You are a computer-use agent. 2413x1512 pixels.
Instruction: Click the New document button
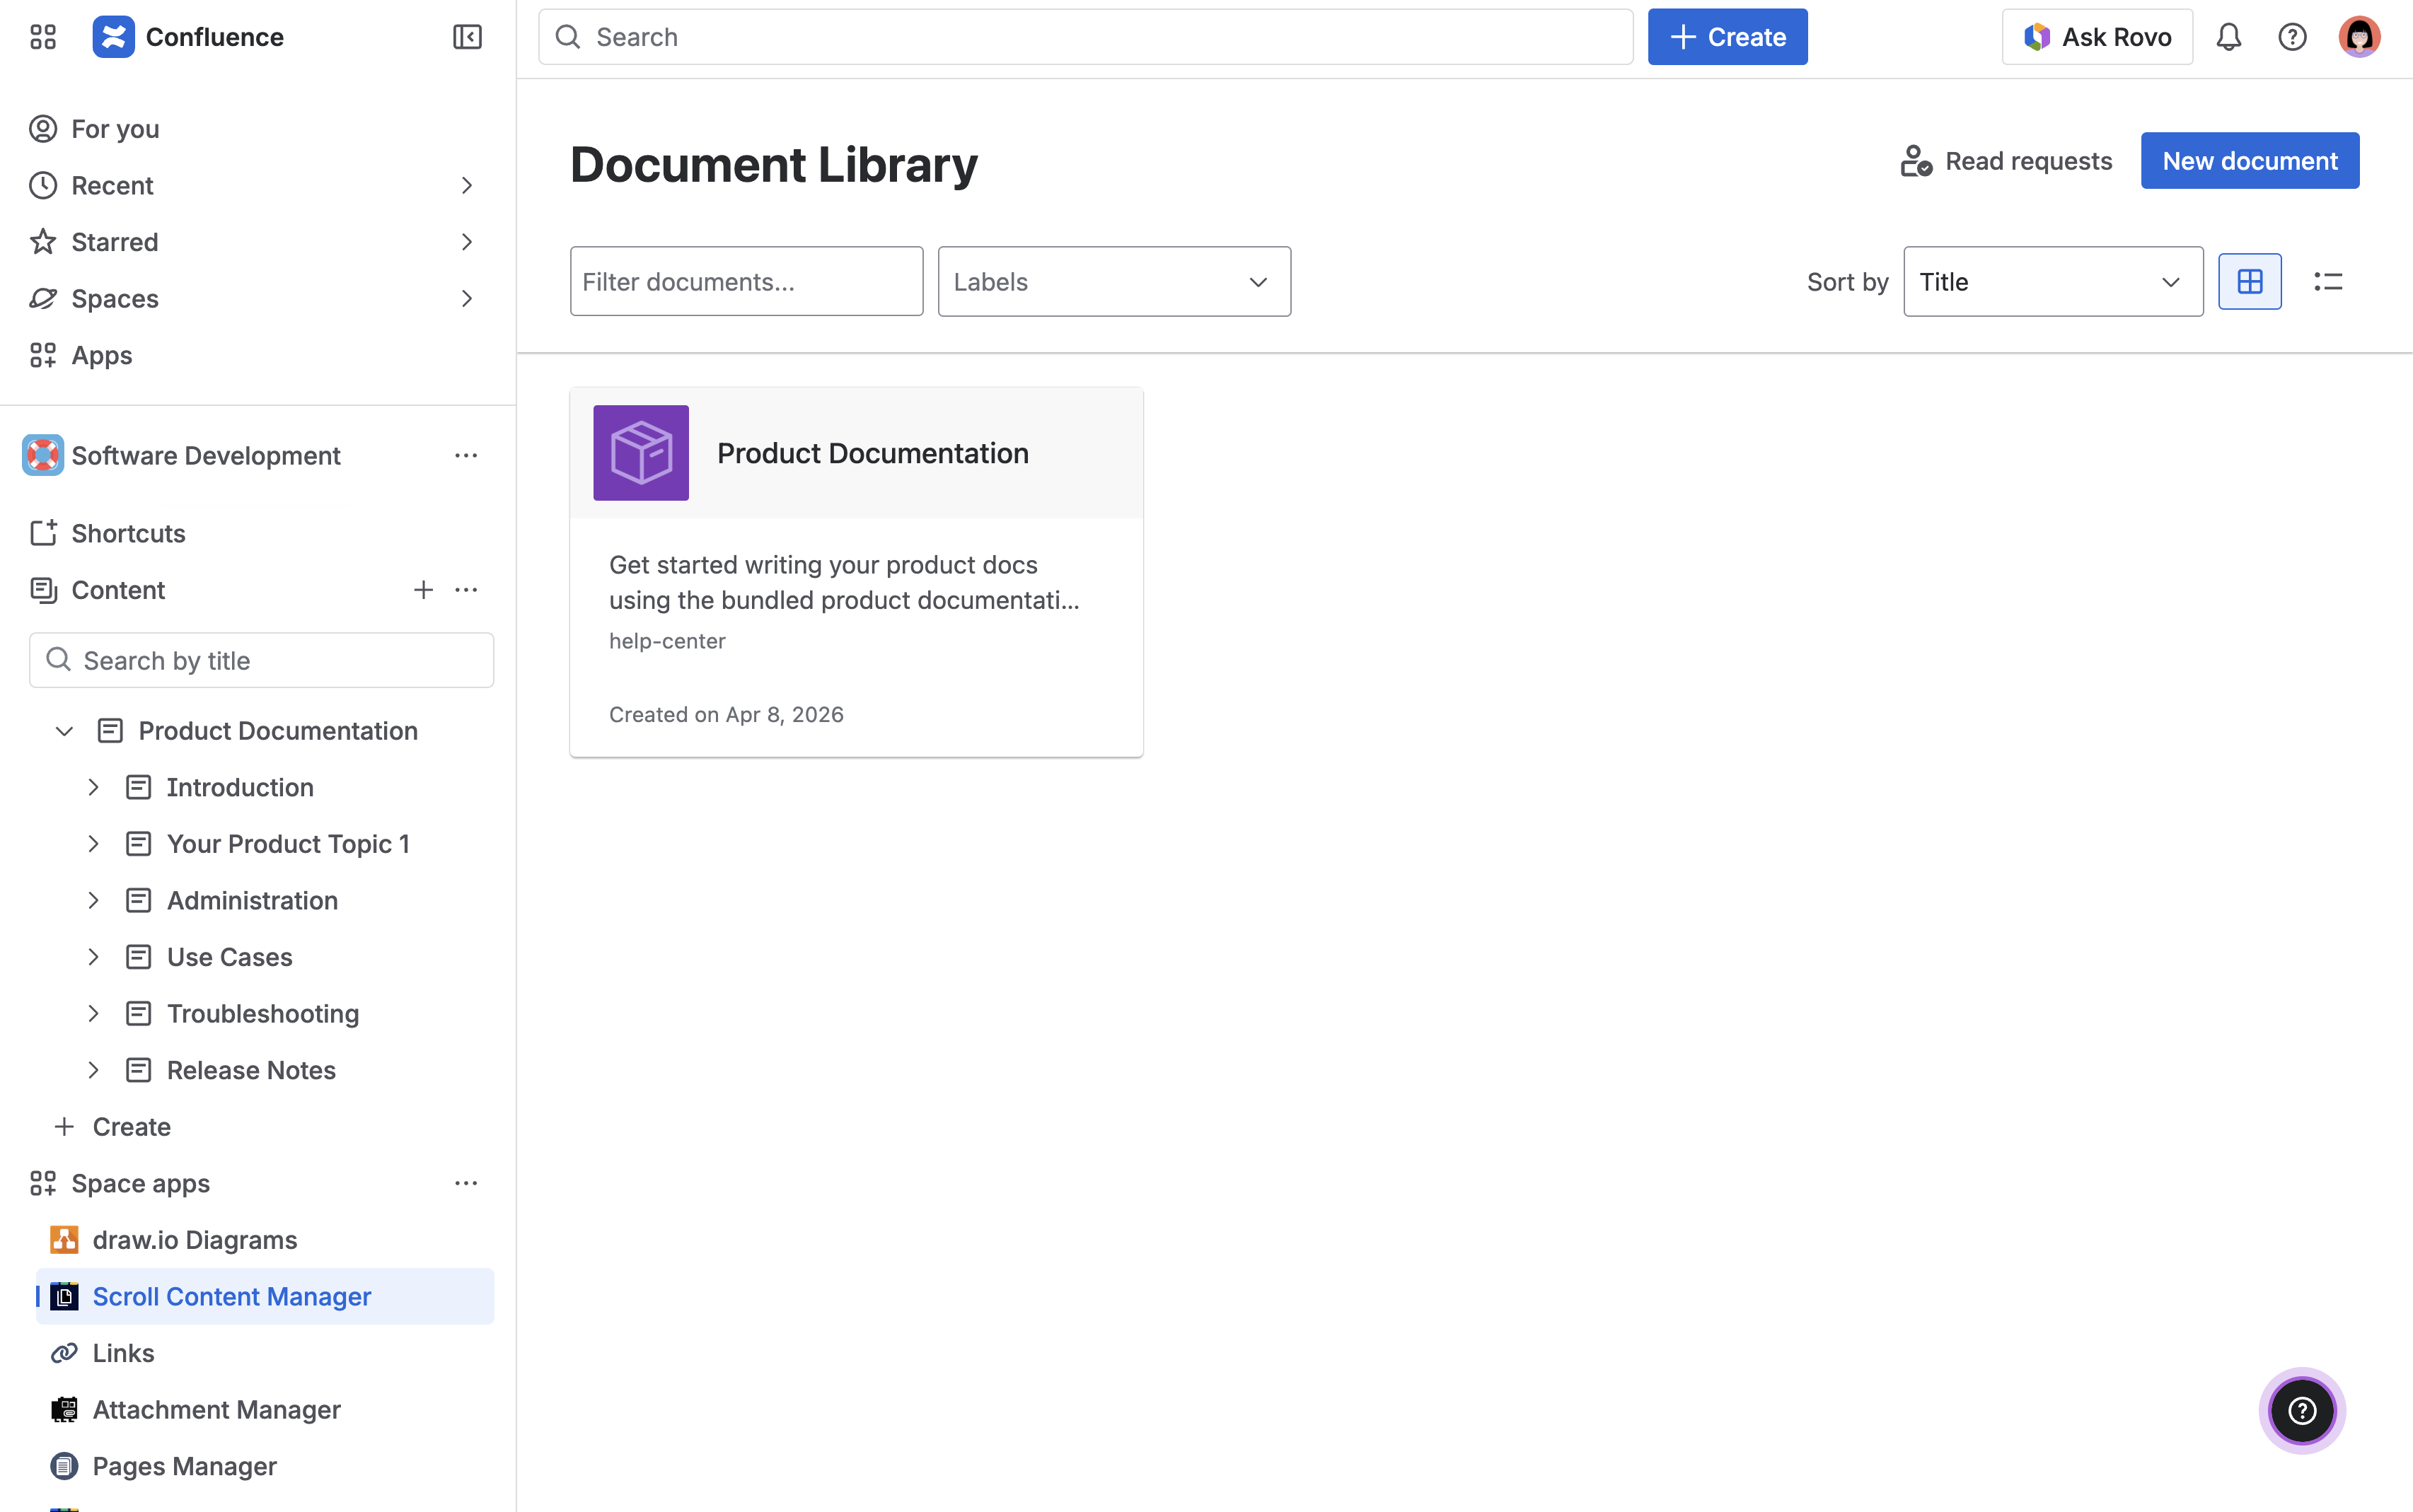click(x=2249, y=160)
